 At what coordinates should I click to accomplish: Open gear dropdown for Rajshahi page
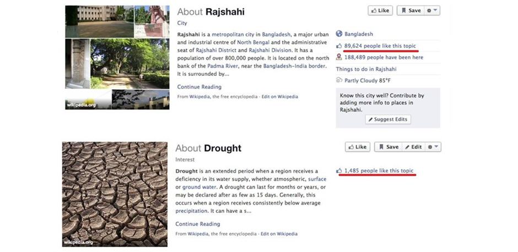(x=433, y=10)
